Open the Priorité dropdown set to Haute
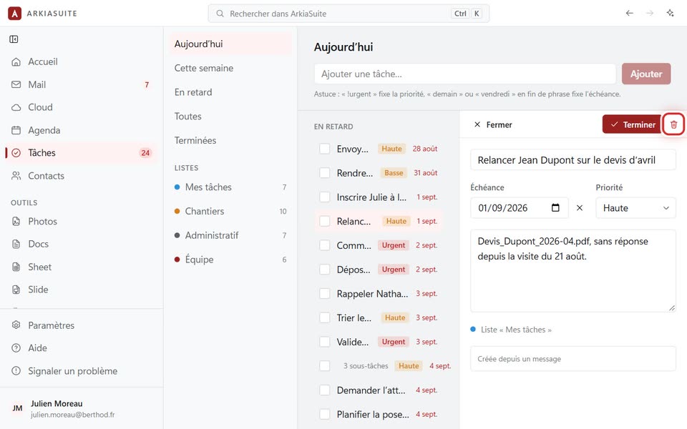This screenshot has height=429, width=687. click(x=635, y=208)
